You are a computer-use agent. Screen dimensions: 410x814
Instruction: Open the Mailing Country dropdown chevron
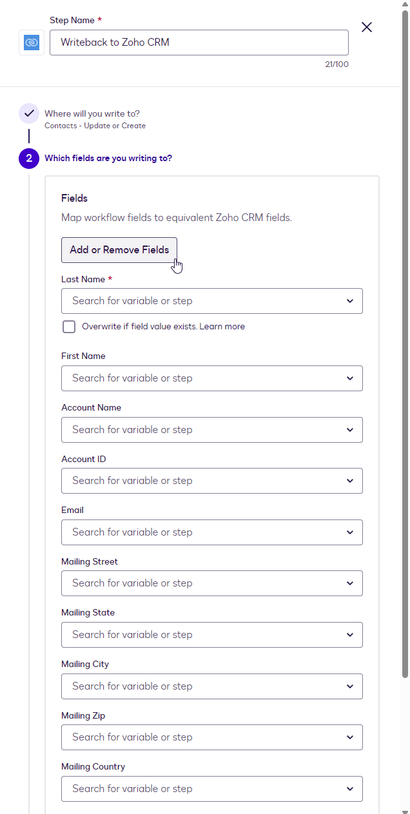point(350,789)
